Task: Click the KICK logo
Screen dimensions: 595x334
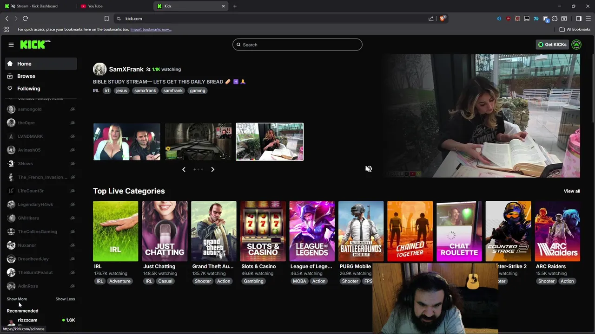Action: pos(35,45)
